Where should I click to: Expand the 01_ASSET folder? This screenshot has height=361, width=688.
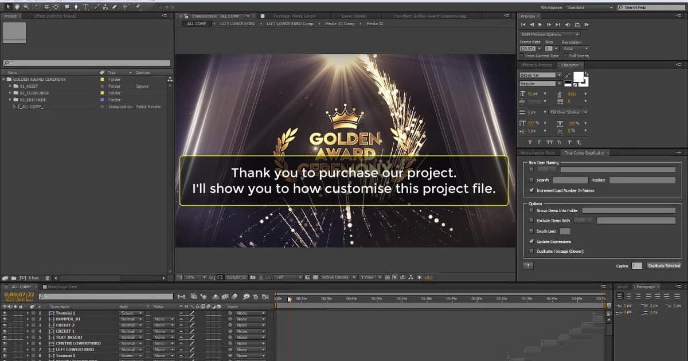10,86
